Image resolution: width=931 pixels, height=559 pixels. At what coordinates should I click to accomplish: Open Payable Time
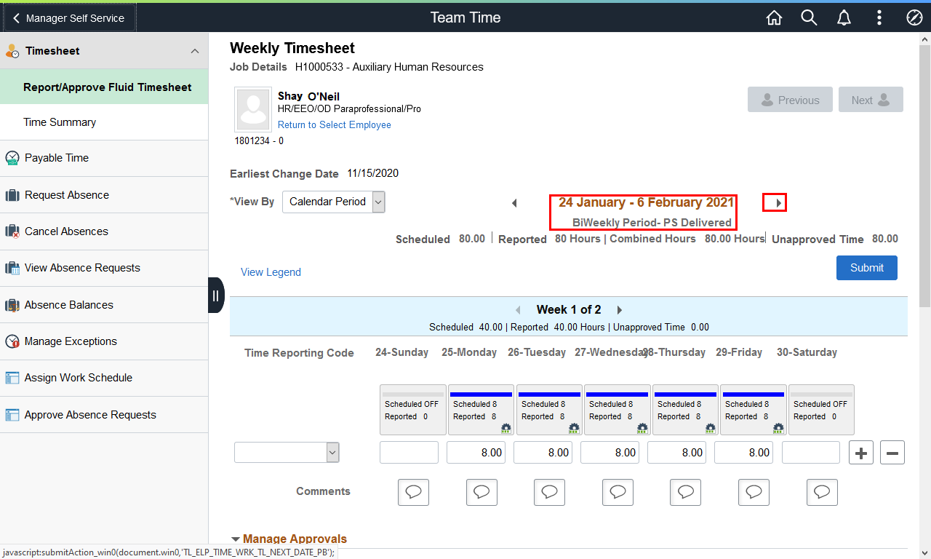[x=104, y=158]
